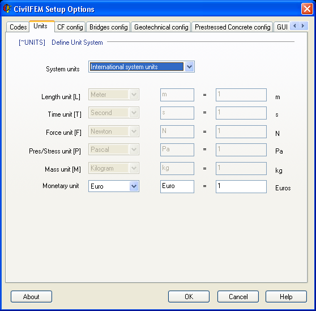The height and width of the screenshot is (311, 316).
Task: Click the Cancel button
Action: click(x=238, y=296)
